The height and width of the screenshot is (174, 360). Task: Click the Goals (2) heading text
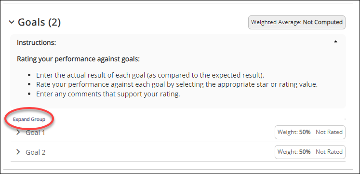coord(39,22)
